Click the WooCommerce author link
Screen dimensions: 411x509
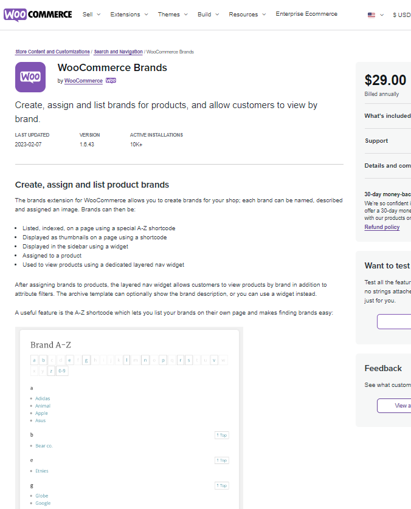point(83,80)
